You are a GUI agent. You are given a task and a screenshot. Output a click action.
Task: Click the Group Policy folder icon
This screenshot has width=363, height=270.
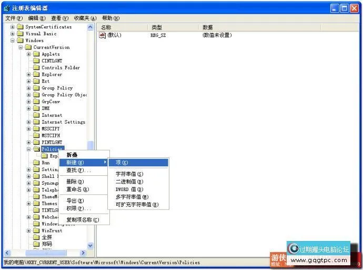coord(36,88)
